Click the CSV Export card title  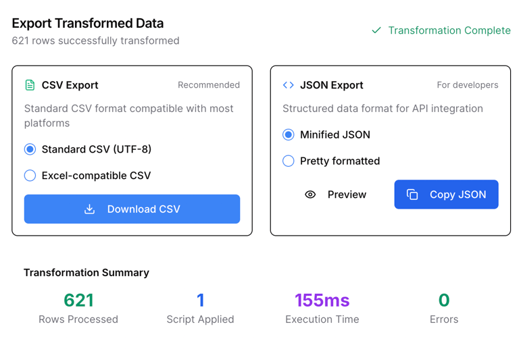[70, 85]
